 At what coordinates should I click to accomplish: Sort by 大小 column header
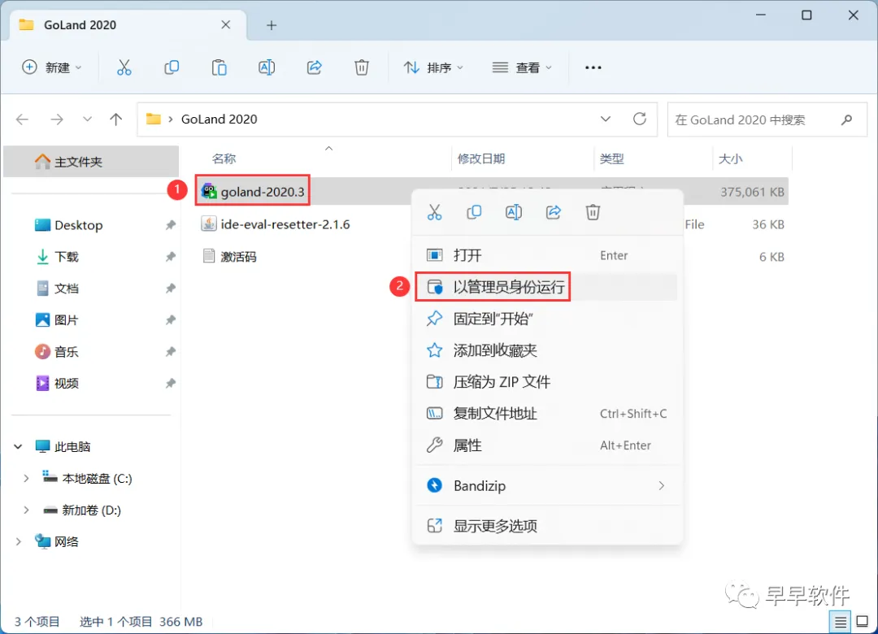coord(730,159)
